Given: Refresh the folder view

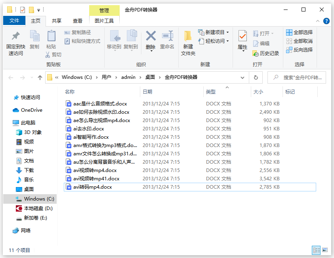Looking at the screenshot, I should click(256, 78).
